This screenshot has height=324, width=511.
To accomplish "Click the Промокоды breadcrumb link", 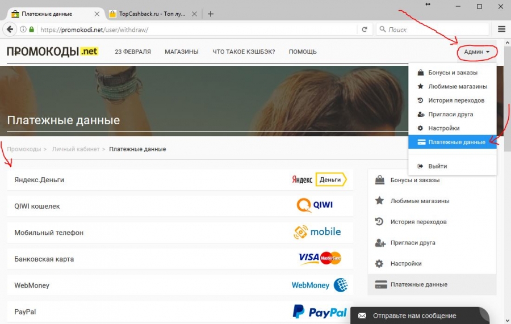I will coord(24,149).
